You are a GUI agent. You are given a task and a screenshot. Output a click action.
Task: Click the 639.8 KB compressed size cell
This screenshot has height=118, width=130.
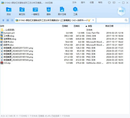pyautogui.click(x=80, y=39)
